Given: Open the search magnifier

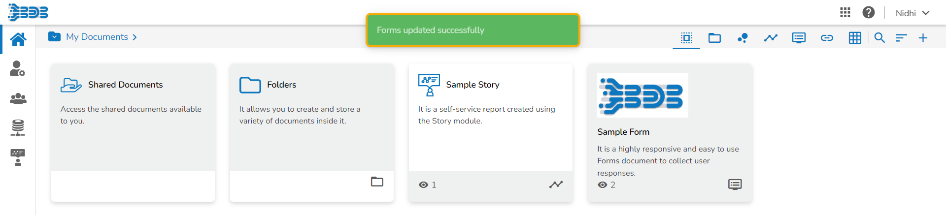Looking at the screenshot, I should 879,38.
